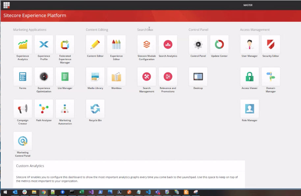Image resolution: width=301 pixels, height=196 pixels.
Task: Open the Windows Start menu
Action: [5, 192]
